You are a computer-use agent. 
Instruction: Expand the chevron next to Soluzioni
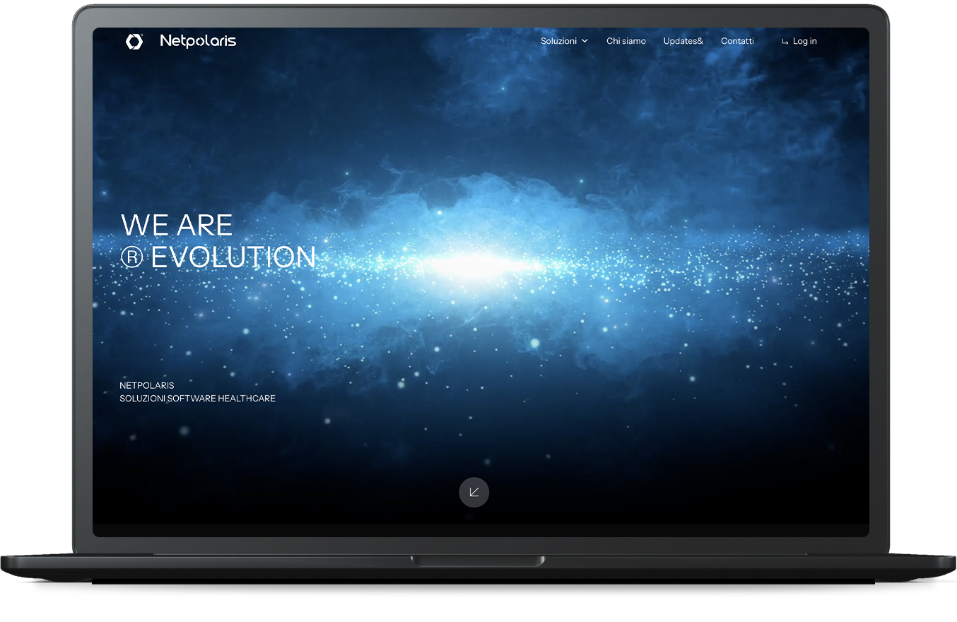click(x=585, y=41)
